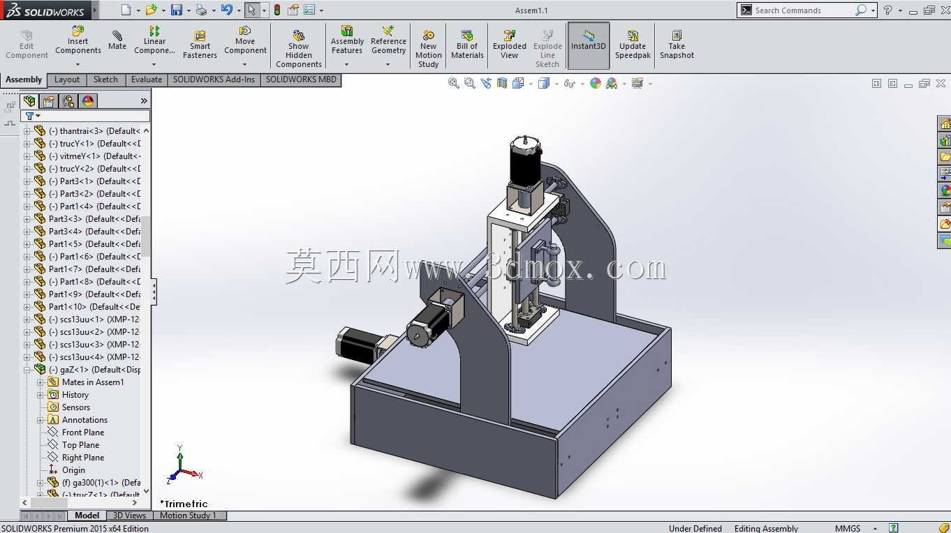Screen dimensions: 951x533
Task: Expand the Annotations folder node
Action: 40,420
